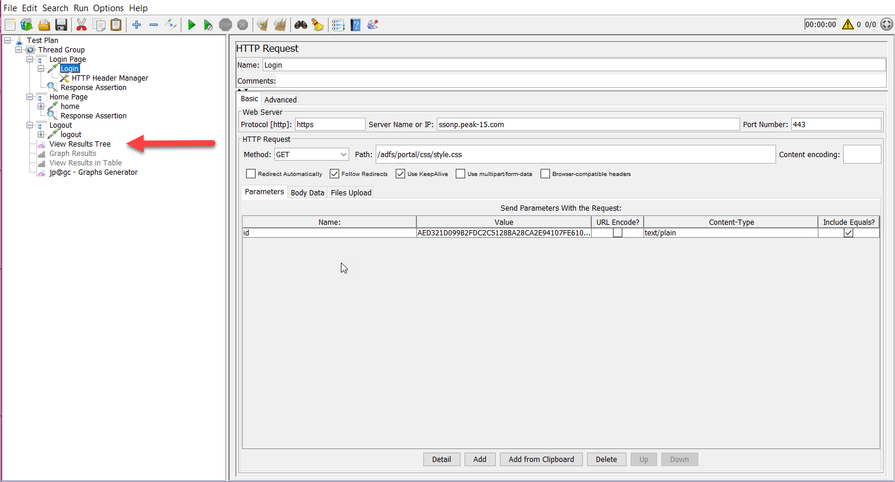Expand the logout sampler node
This screenshot has width=895, height=482.
(x=41, y=135)
